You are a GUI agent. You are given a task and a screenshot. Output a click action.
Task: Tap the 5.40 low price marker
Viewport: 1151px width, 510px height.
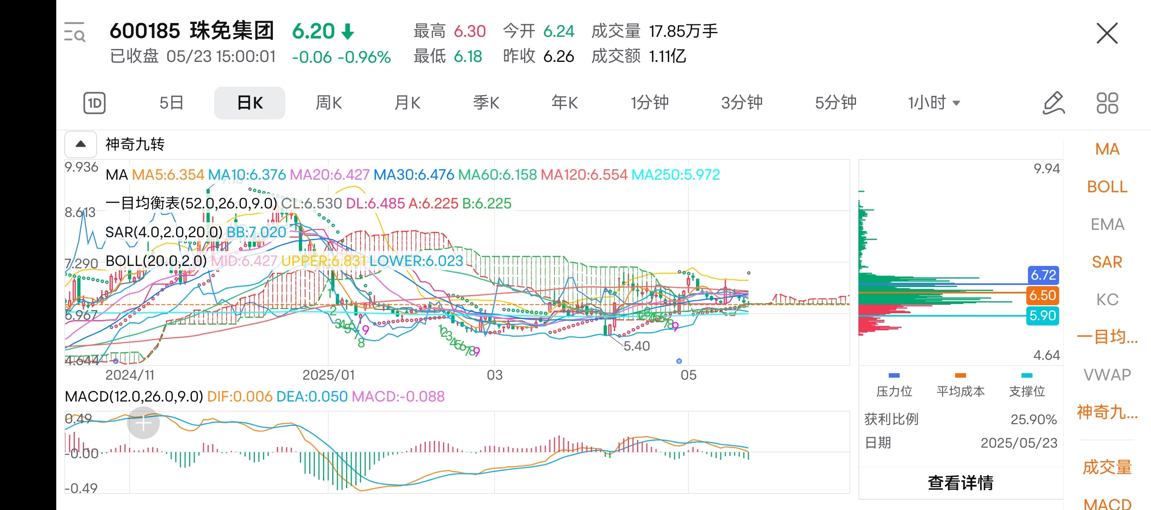tap(636, 346)
